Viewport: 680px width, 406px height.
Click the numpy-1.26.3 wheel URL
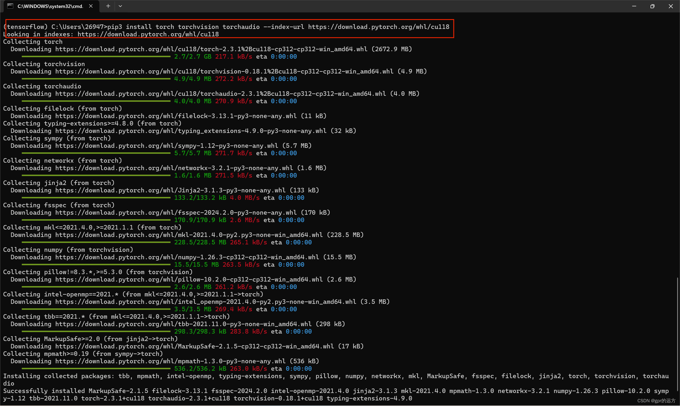pos(187,257)
